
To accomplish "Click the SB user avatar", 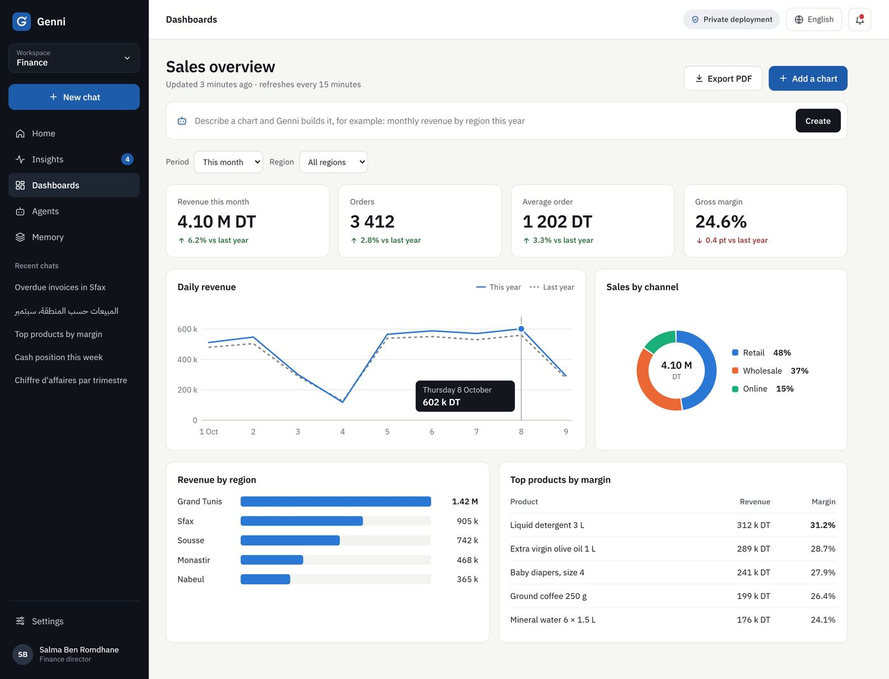I will click(23, 654).
